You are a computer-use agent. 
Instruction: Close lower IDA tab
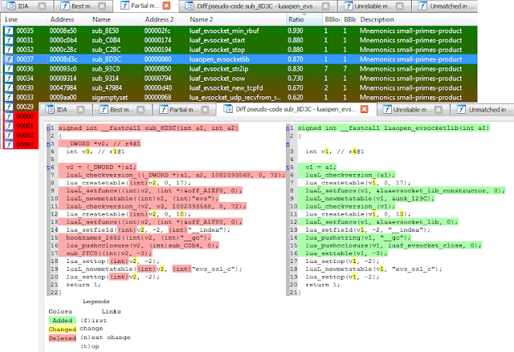(80, 110)
